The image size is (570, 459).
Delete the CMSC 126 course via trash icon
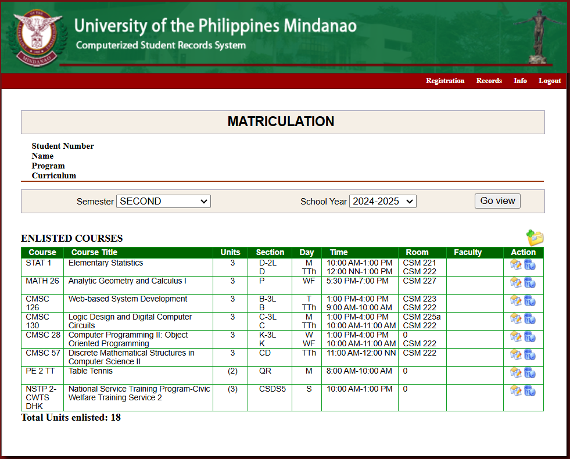tap(530, 300)
